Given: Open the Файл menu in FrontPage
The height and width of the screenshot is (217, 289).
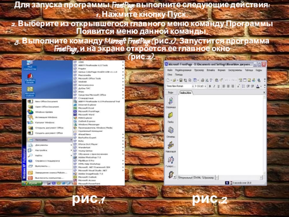Looking at the screenshot, I should 170,70.
